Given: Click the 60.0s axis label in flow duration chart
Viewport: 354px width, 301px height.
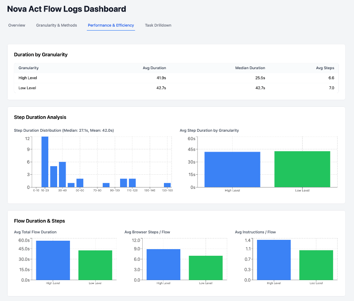Looking at the screenshot, I should (24, 240).
